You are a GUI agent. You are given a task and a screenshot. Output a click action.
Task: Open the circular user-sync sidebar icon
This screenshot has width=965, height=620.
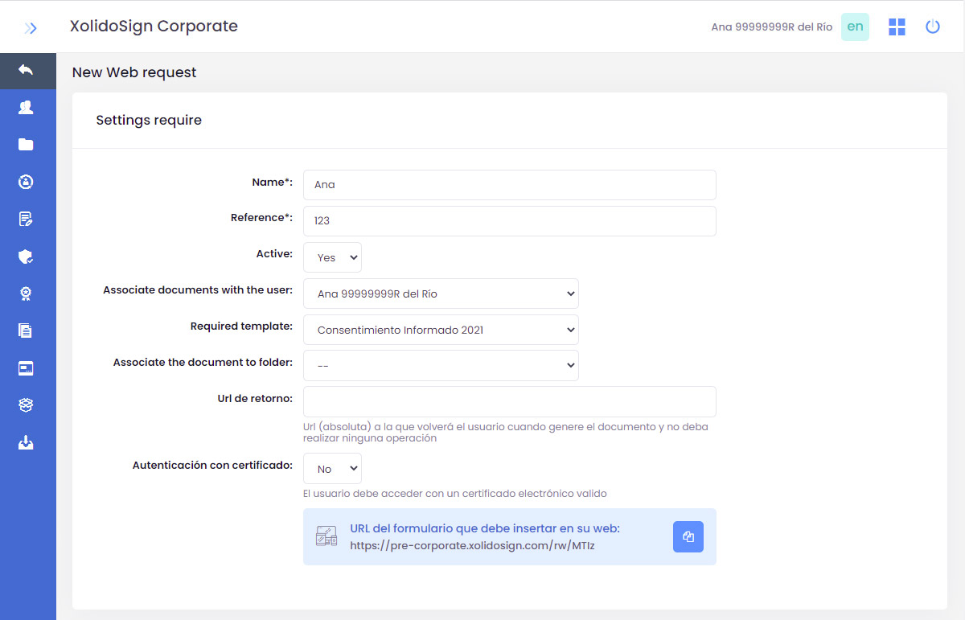tap(26, 182)
